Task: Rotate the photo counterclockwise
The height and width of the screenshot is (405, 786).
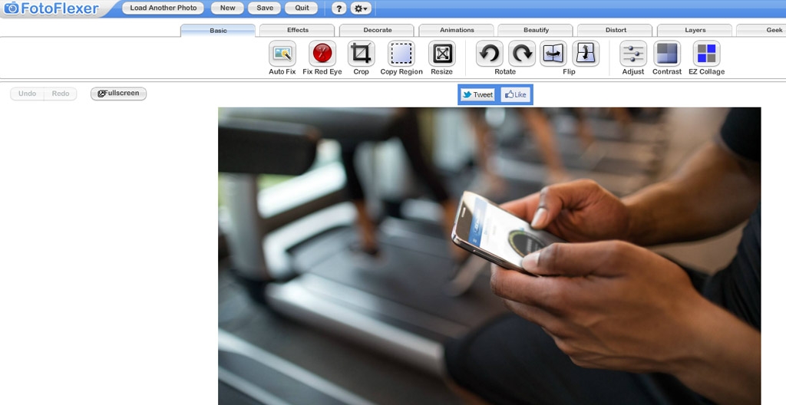Action: point(489,54)
